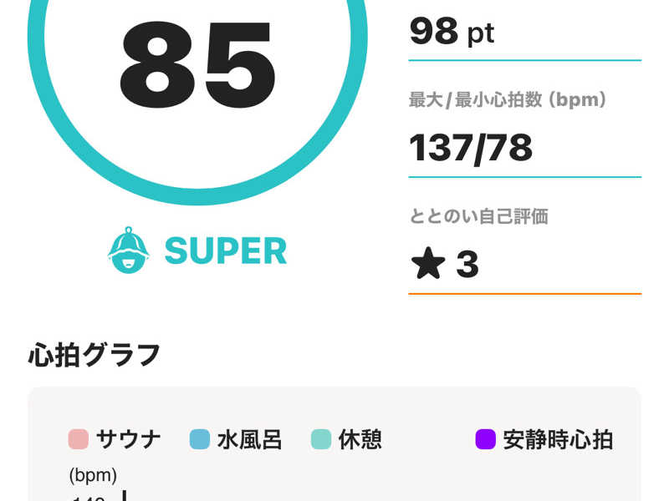Select the pink サウナ legend swatch
This screenshot has width=669, height=501.
pyautogui.click(x=79, y=439)
